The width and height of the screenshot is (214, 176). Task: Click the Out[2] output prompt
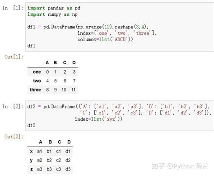click(x=14, y=137)
